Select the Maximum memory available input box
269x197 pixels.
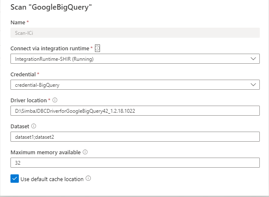pos(135,163)
